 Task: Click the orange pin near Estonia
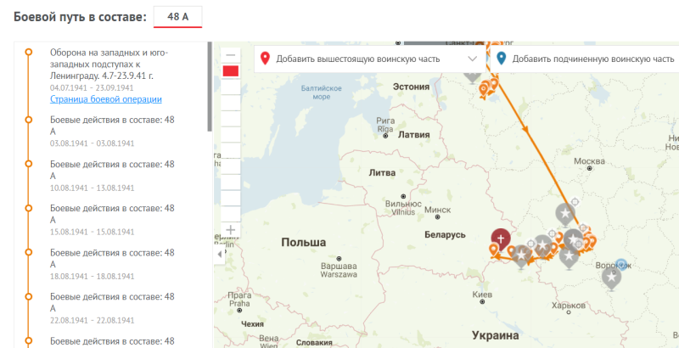483,87
